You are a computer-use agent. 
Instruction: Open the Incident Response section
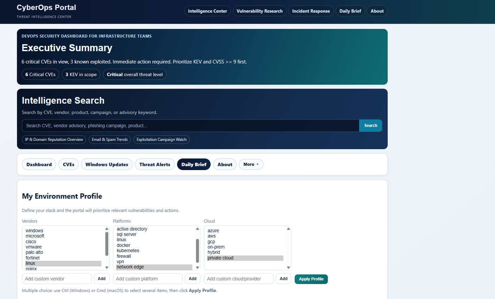pyautogui.click(x=311, y=11)
